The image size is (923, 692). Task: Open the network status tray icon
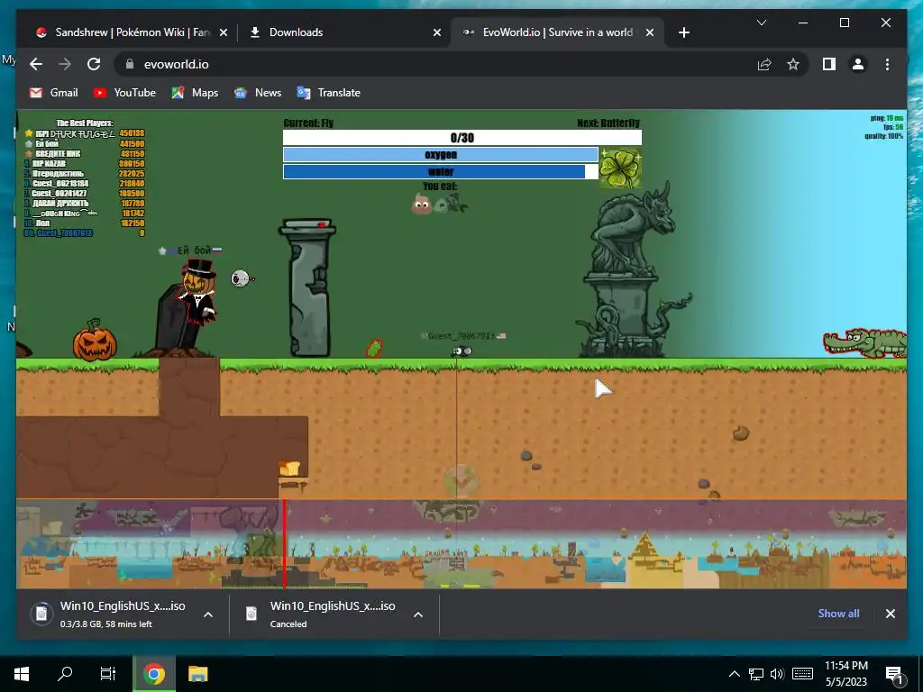[756, 674]
